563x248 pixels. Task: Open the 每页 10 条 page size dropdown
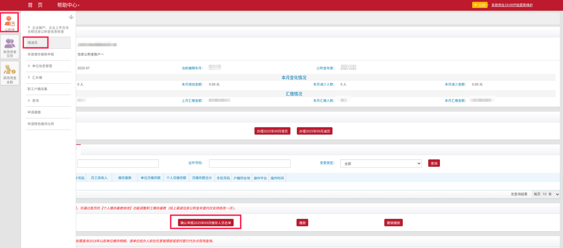tap(547, 194)
